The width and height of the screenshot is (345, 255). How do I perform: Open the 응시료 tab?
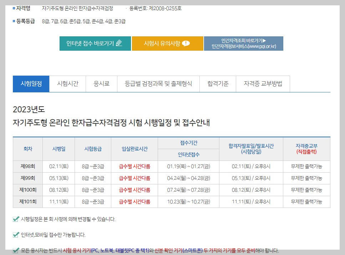pos(101,83)
